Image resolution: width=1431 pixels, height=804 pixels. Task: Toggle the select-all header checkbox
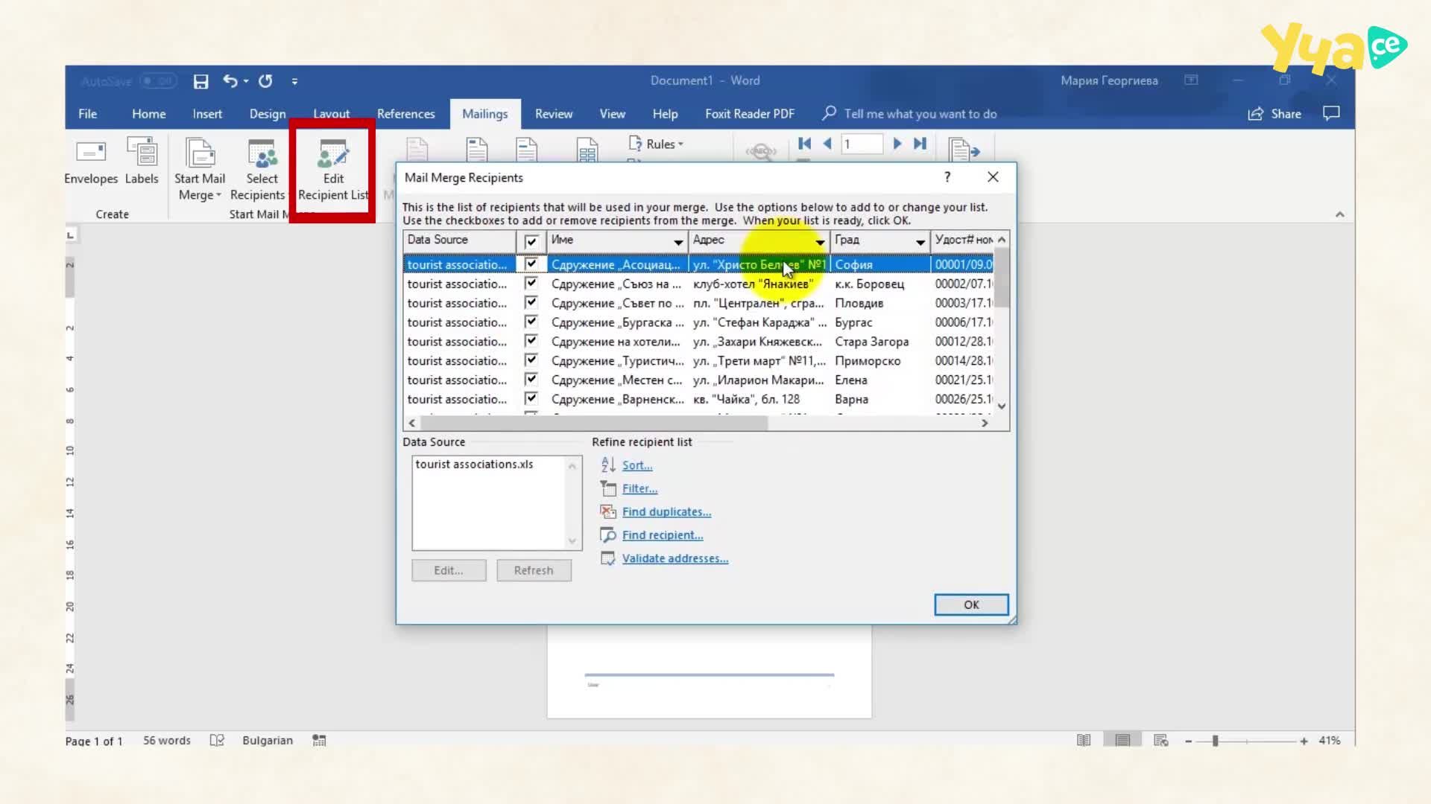tap(531, 241)
